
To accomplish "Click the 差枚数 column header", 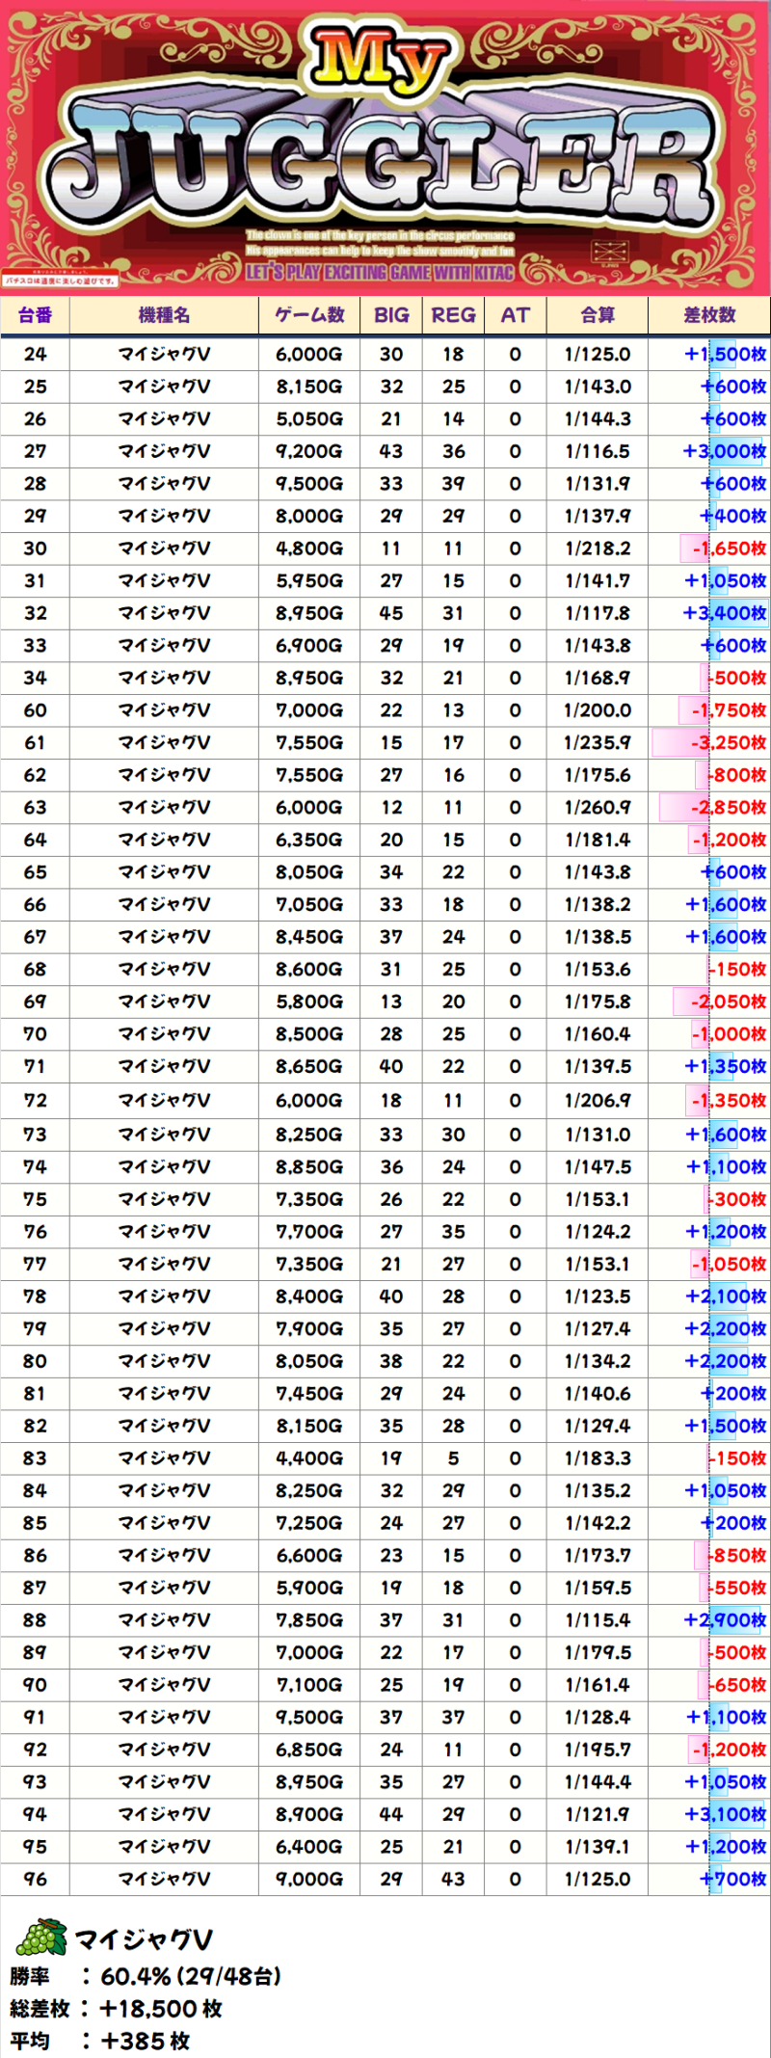I will pyautogui.click(x=708, y=315).
